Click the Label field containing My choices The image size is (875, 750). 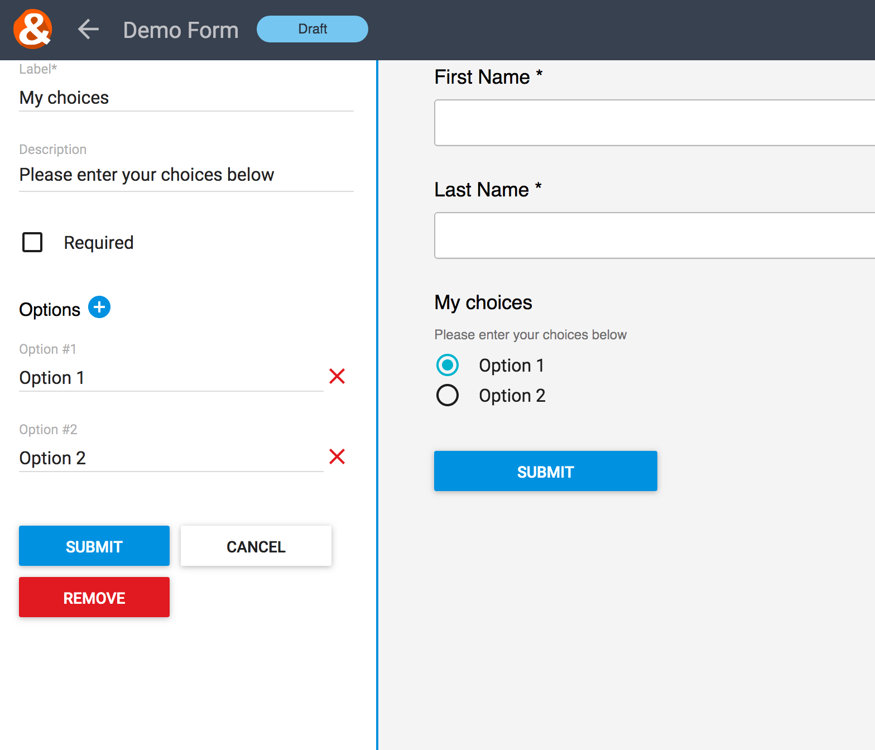pyautogui.click(x=186, y=98)
